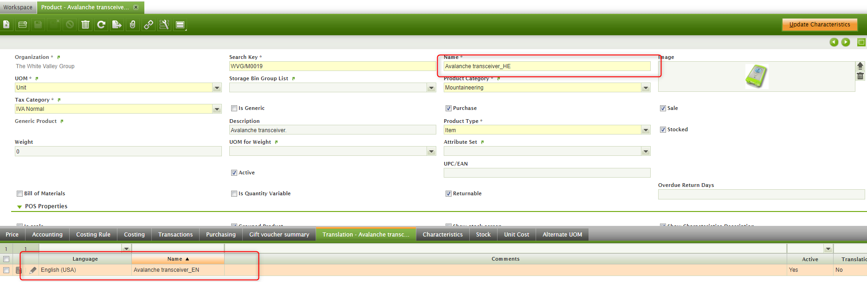Image resolution: width=867 pixels, height=282 pixels.
Task: Open the UOM dropdown
Action: tap(217, 88)
